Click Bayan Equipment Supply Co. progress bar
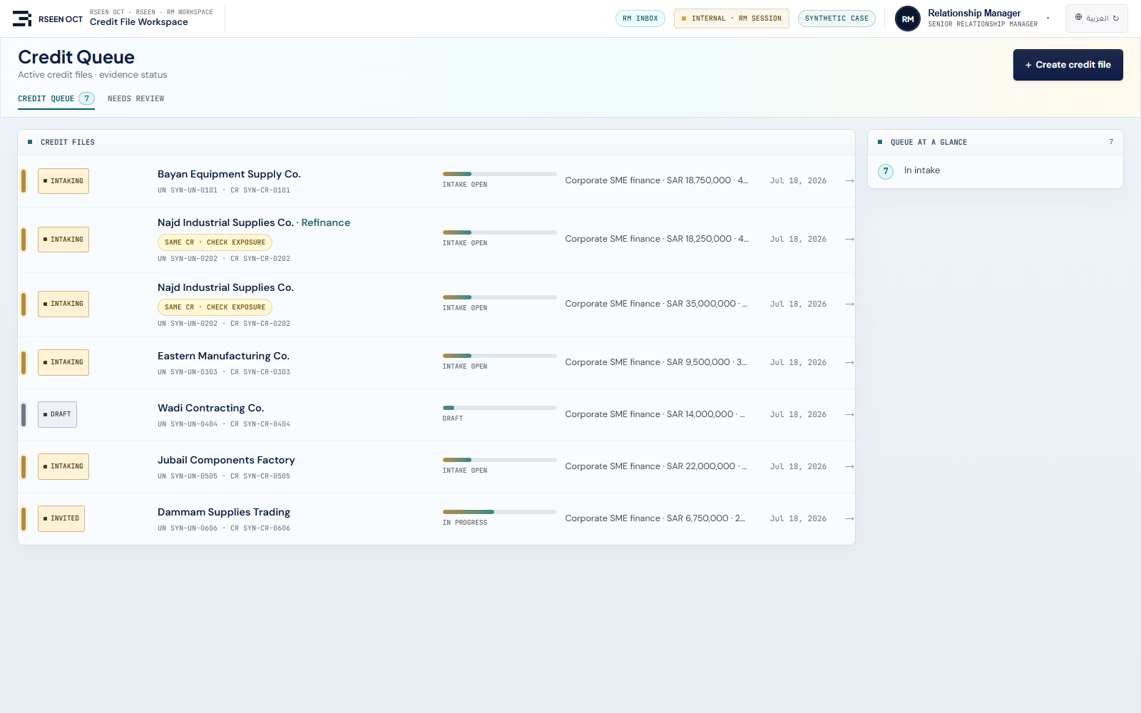The width and height of the screenshot is (1141, 713). 499,174
